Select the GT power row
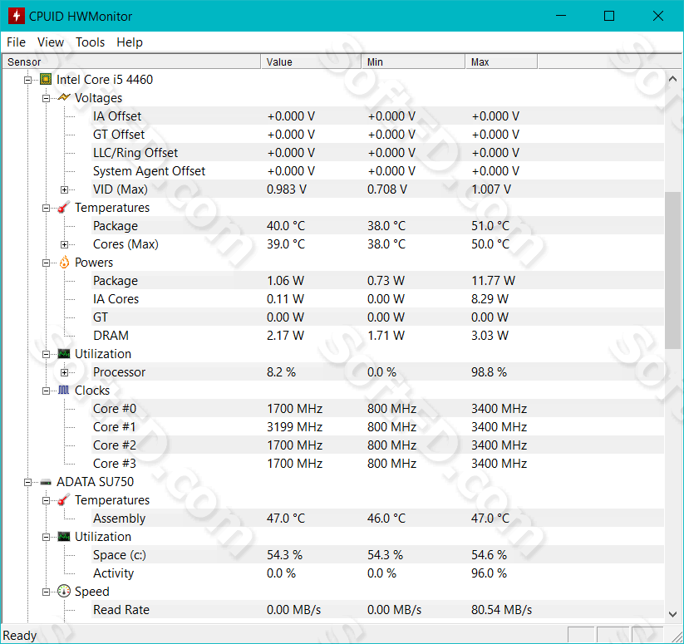Viewport: 684px width, 644px height. tap(378, 317)
